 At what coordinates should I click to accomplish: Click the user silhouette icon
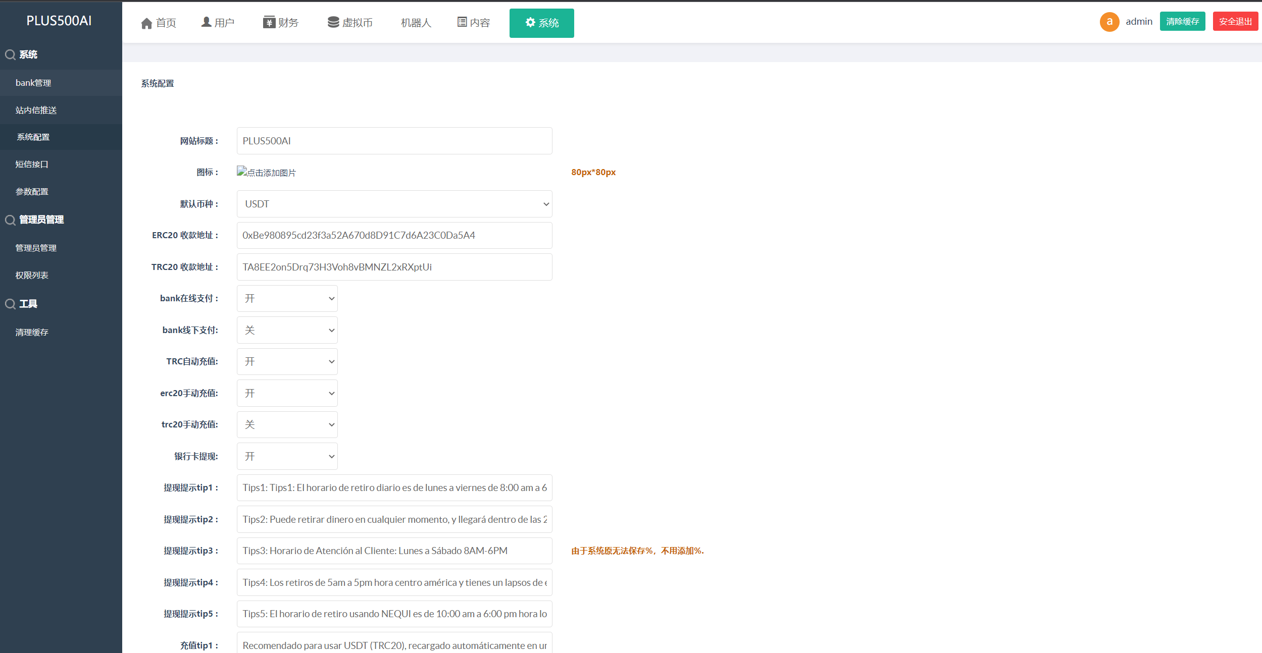tap(206, 22)
